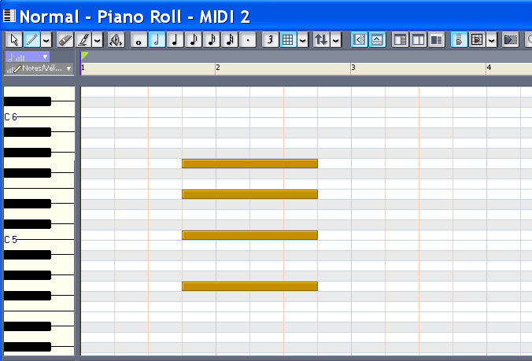Select the arrow pointer tool
The image size is (532, 361).
[x=14, y=39]
